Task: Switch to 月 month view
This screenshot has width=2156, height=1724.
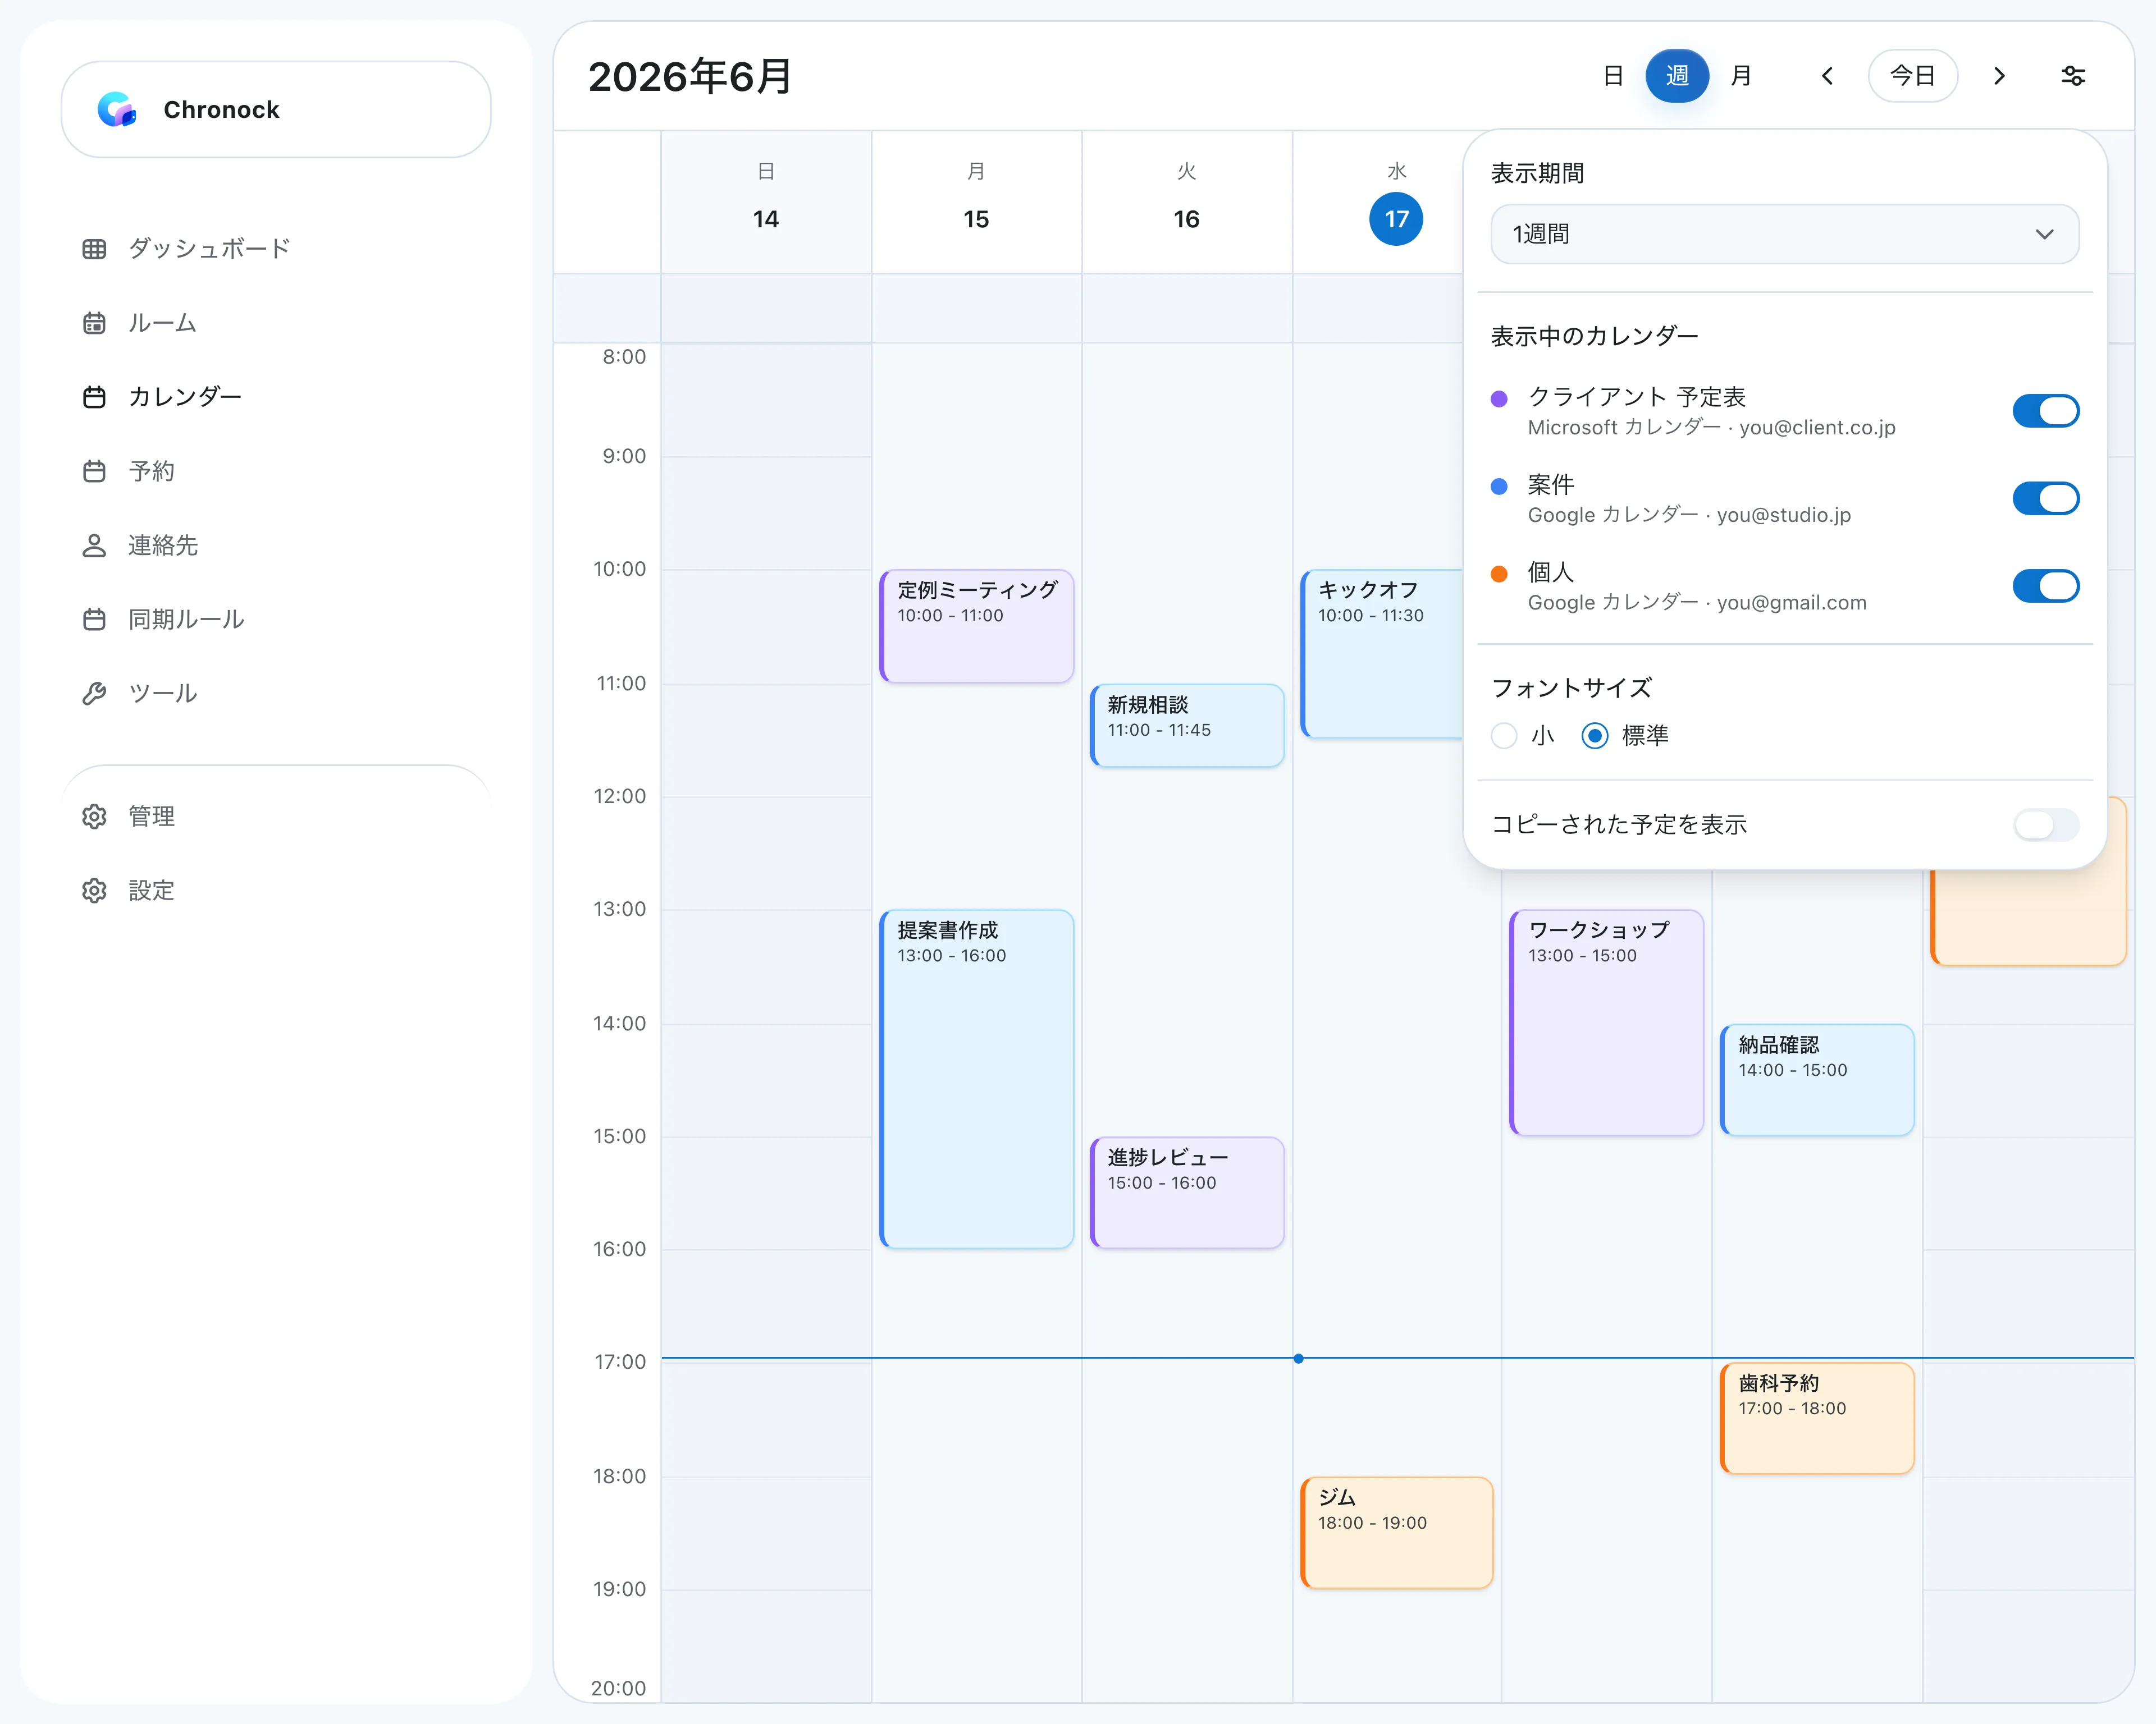Action: pyautogui.click(x=1741, y=76)
